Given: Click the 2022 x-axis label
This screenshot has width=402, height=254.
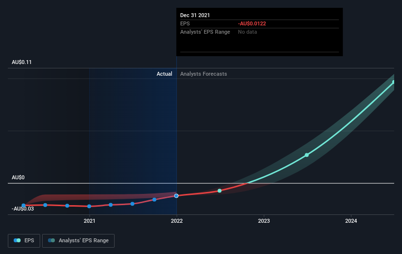Looking at the screenshot, I should 177,221.
